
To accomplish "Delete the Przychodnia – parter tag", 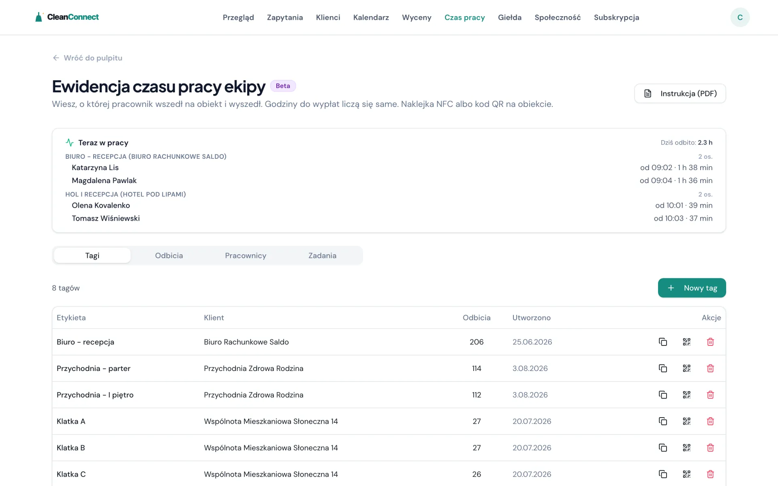I will pyautogui.click(x=710, y=368).
